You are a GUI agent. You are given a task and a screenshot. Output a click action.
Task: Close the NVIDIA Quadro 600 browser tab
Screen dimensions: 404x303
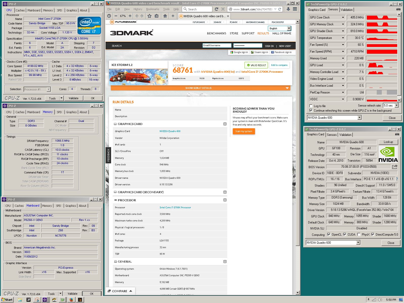228,16
